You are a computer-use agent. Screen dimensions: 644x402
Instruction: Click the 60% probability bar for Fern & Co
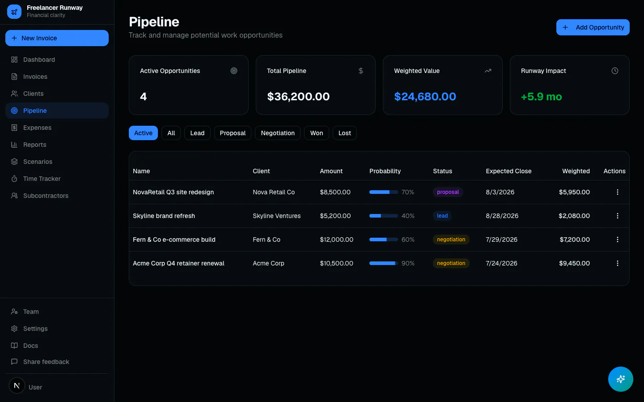point(384,239)
